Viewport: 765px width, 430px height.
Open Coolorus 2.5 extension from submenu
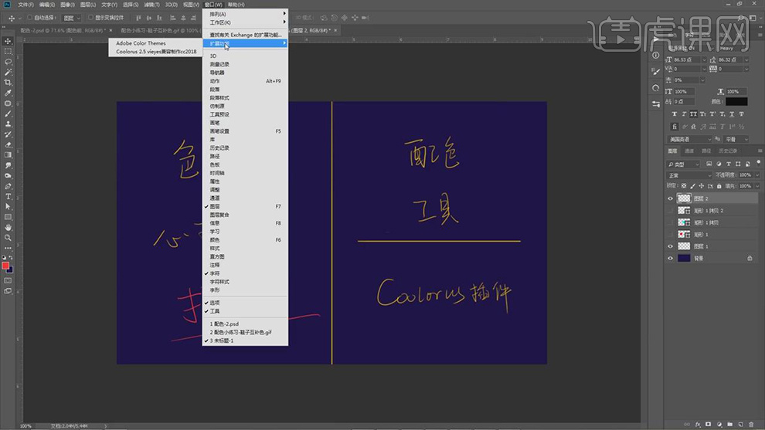(x=156, y=52)
